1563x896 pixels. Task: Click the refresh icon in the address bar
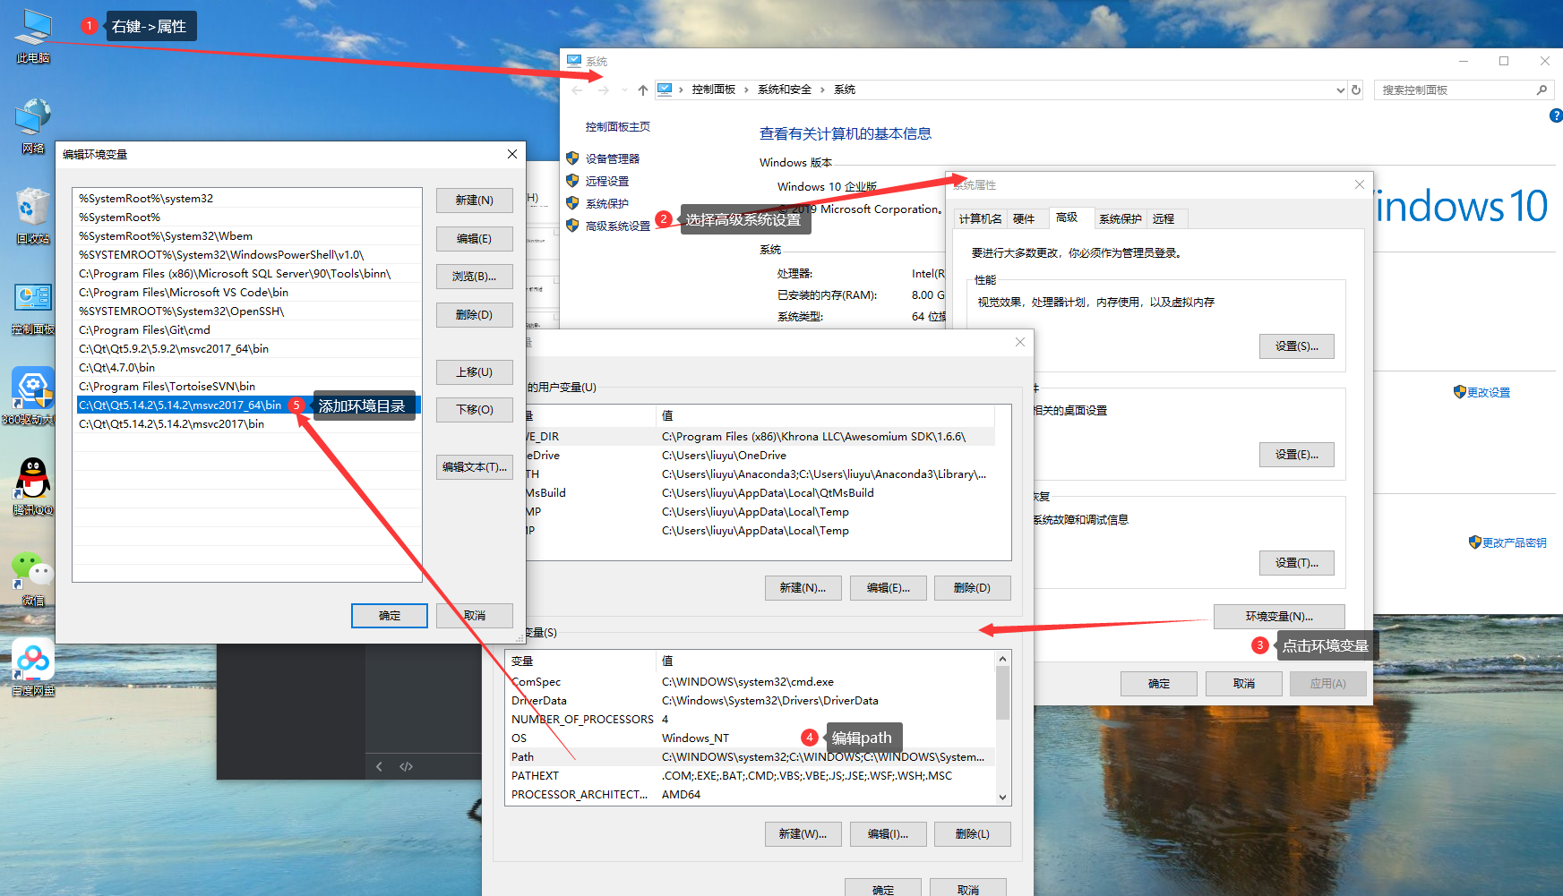(x=1355, y=90)
